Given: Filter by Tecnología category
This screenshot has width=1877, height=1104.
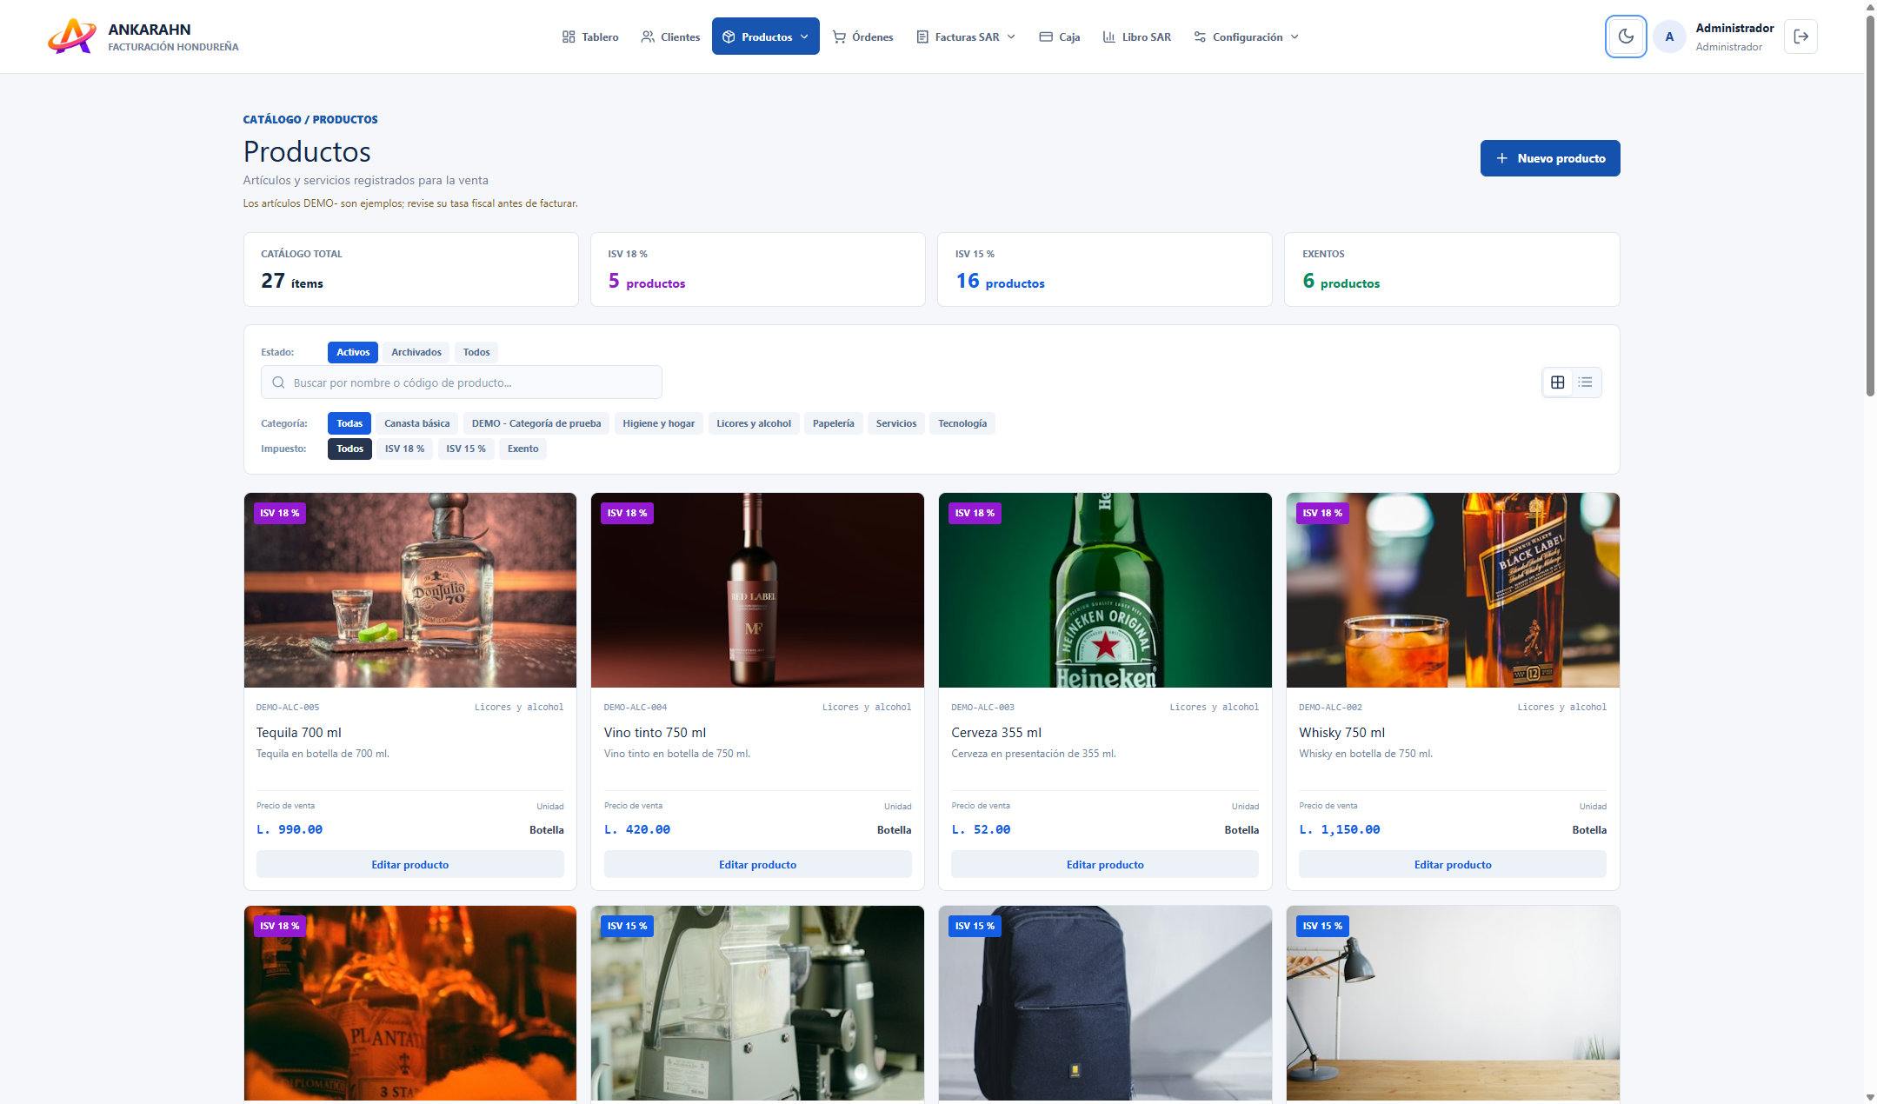Looking at the screenshot, I should [x=962, y=423].
